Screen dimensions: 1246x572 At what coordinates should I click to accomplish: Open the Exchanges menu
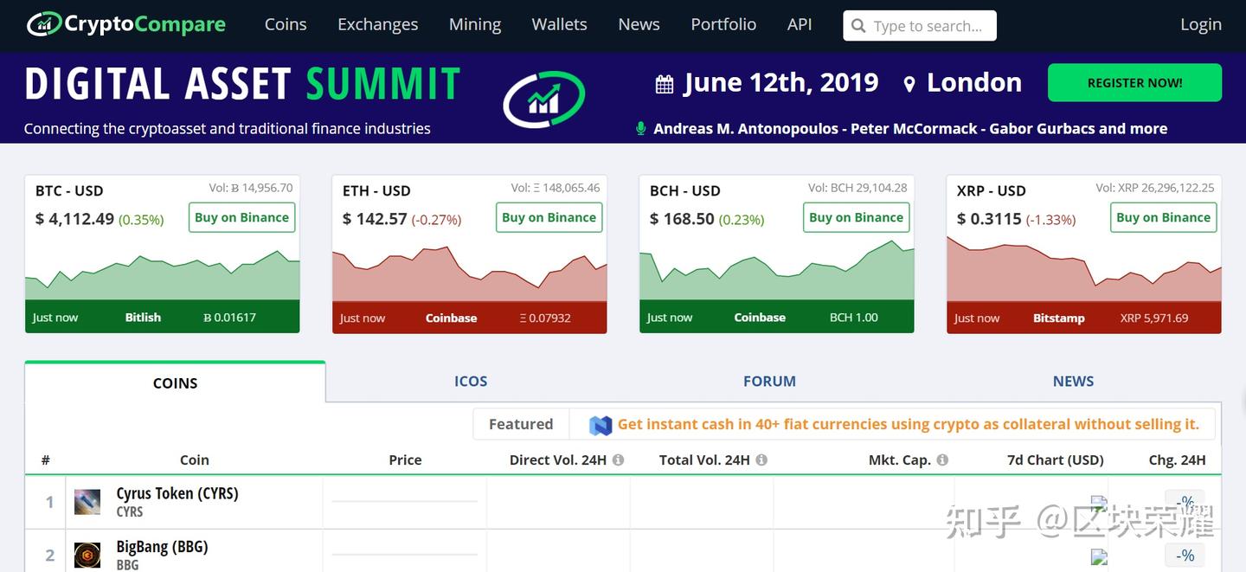[377, 24]
